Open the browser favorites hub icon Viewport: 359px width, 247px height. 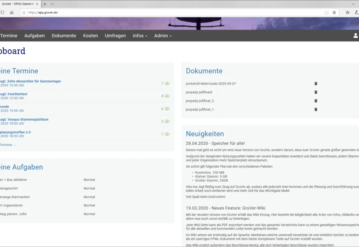coord(348,12)
